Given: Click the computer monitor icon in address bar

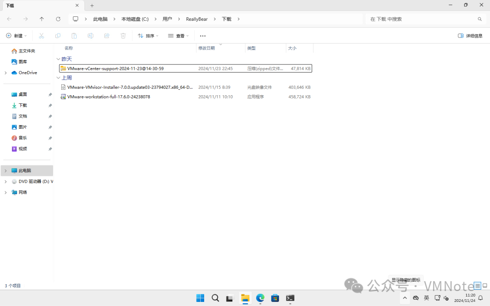Looking at the screenshot, I should 76,19.
